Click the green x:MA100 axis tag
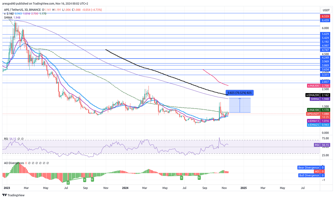The width and height of the screenshot is (335, 199). 314,110
